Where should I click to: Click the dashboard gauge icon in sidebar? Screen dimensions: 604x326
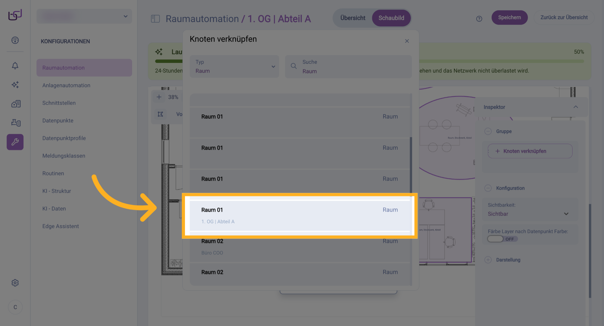15,40
